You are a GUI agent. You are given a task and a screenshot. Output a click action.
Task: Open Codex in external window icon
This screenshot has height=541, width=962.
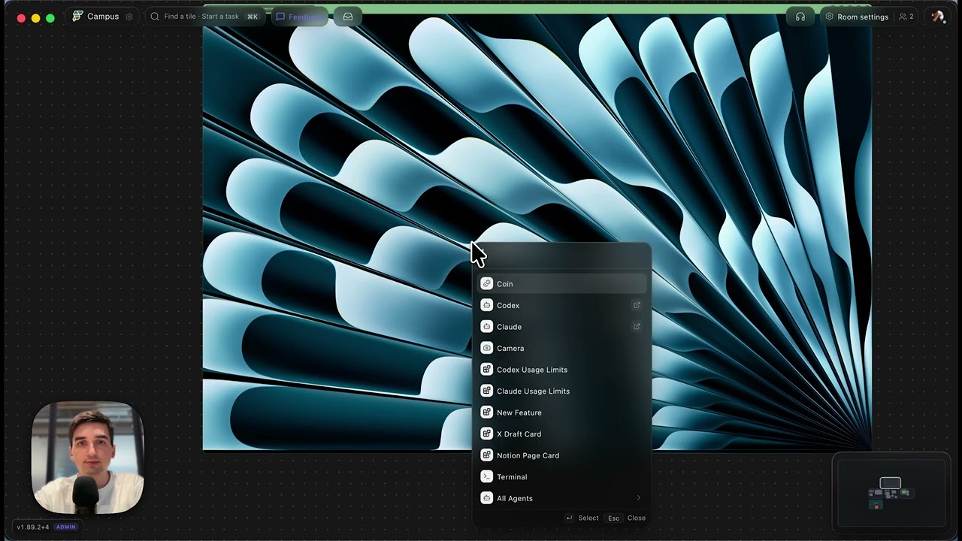click(x=637, y=305)
